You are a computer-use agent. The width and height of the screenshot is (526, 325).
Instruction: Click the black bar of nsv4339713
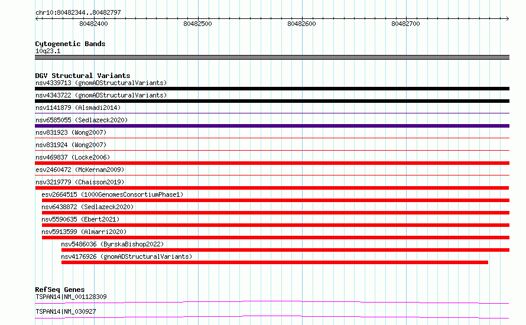pyautogui.click(x=272, y=89)
